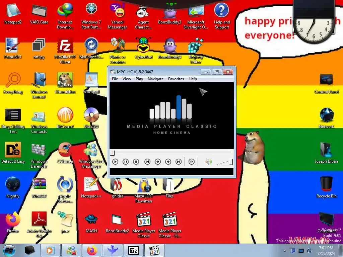Click the 7-Zip taskbar button
Image resolution: width=343 pixels, height=257 pixels.
[134, 250]
